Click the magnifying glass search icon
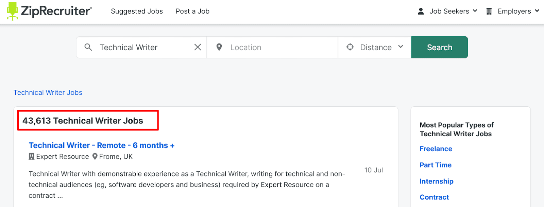 pyautogui.click(x=88, y=47)
